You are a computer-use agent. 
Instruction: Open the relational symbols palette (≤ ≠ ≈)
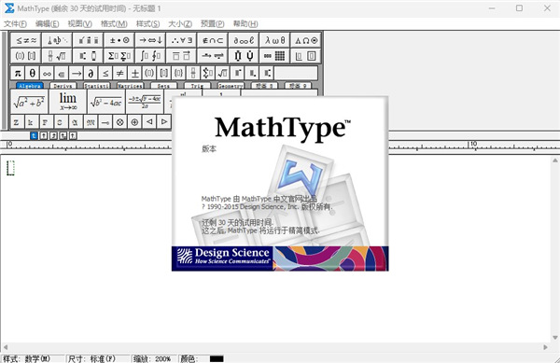(26, 40)
